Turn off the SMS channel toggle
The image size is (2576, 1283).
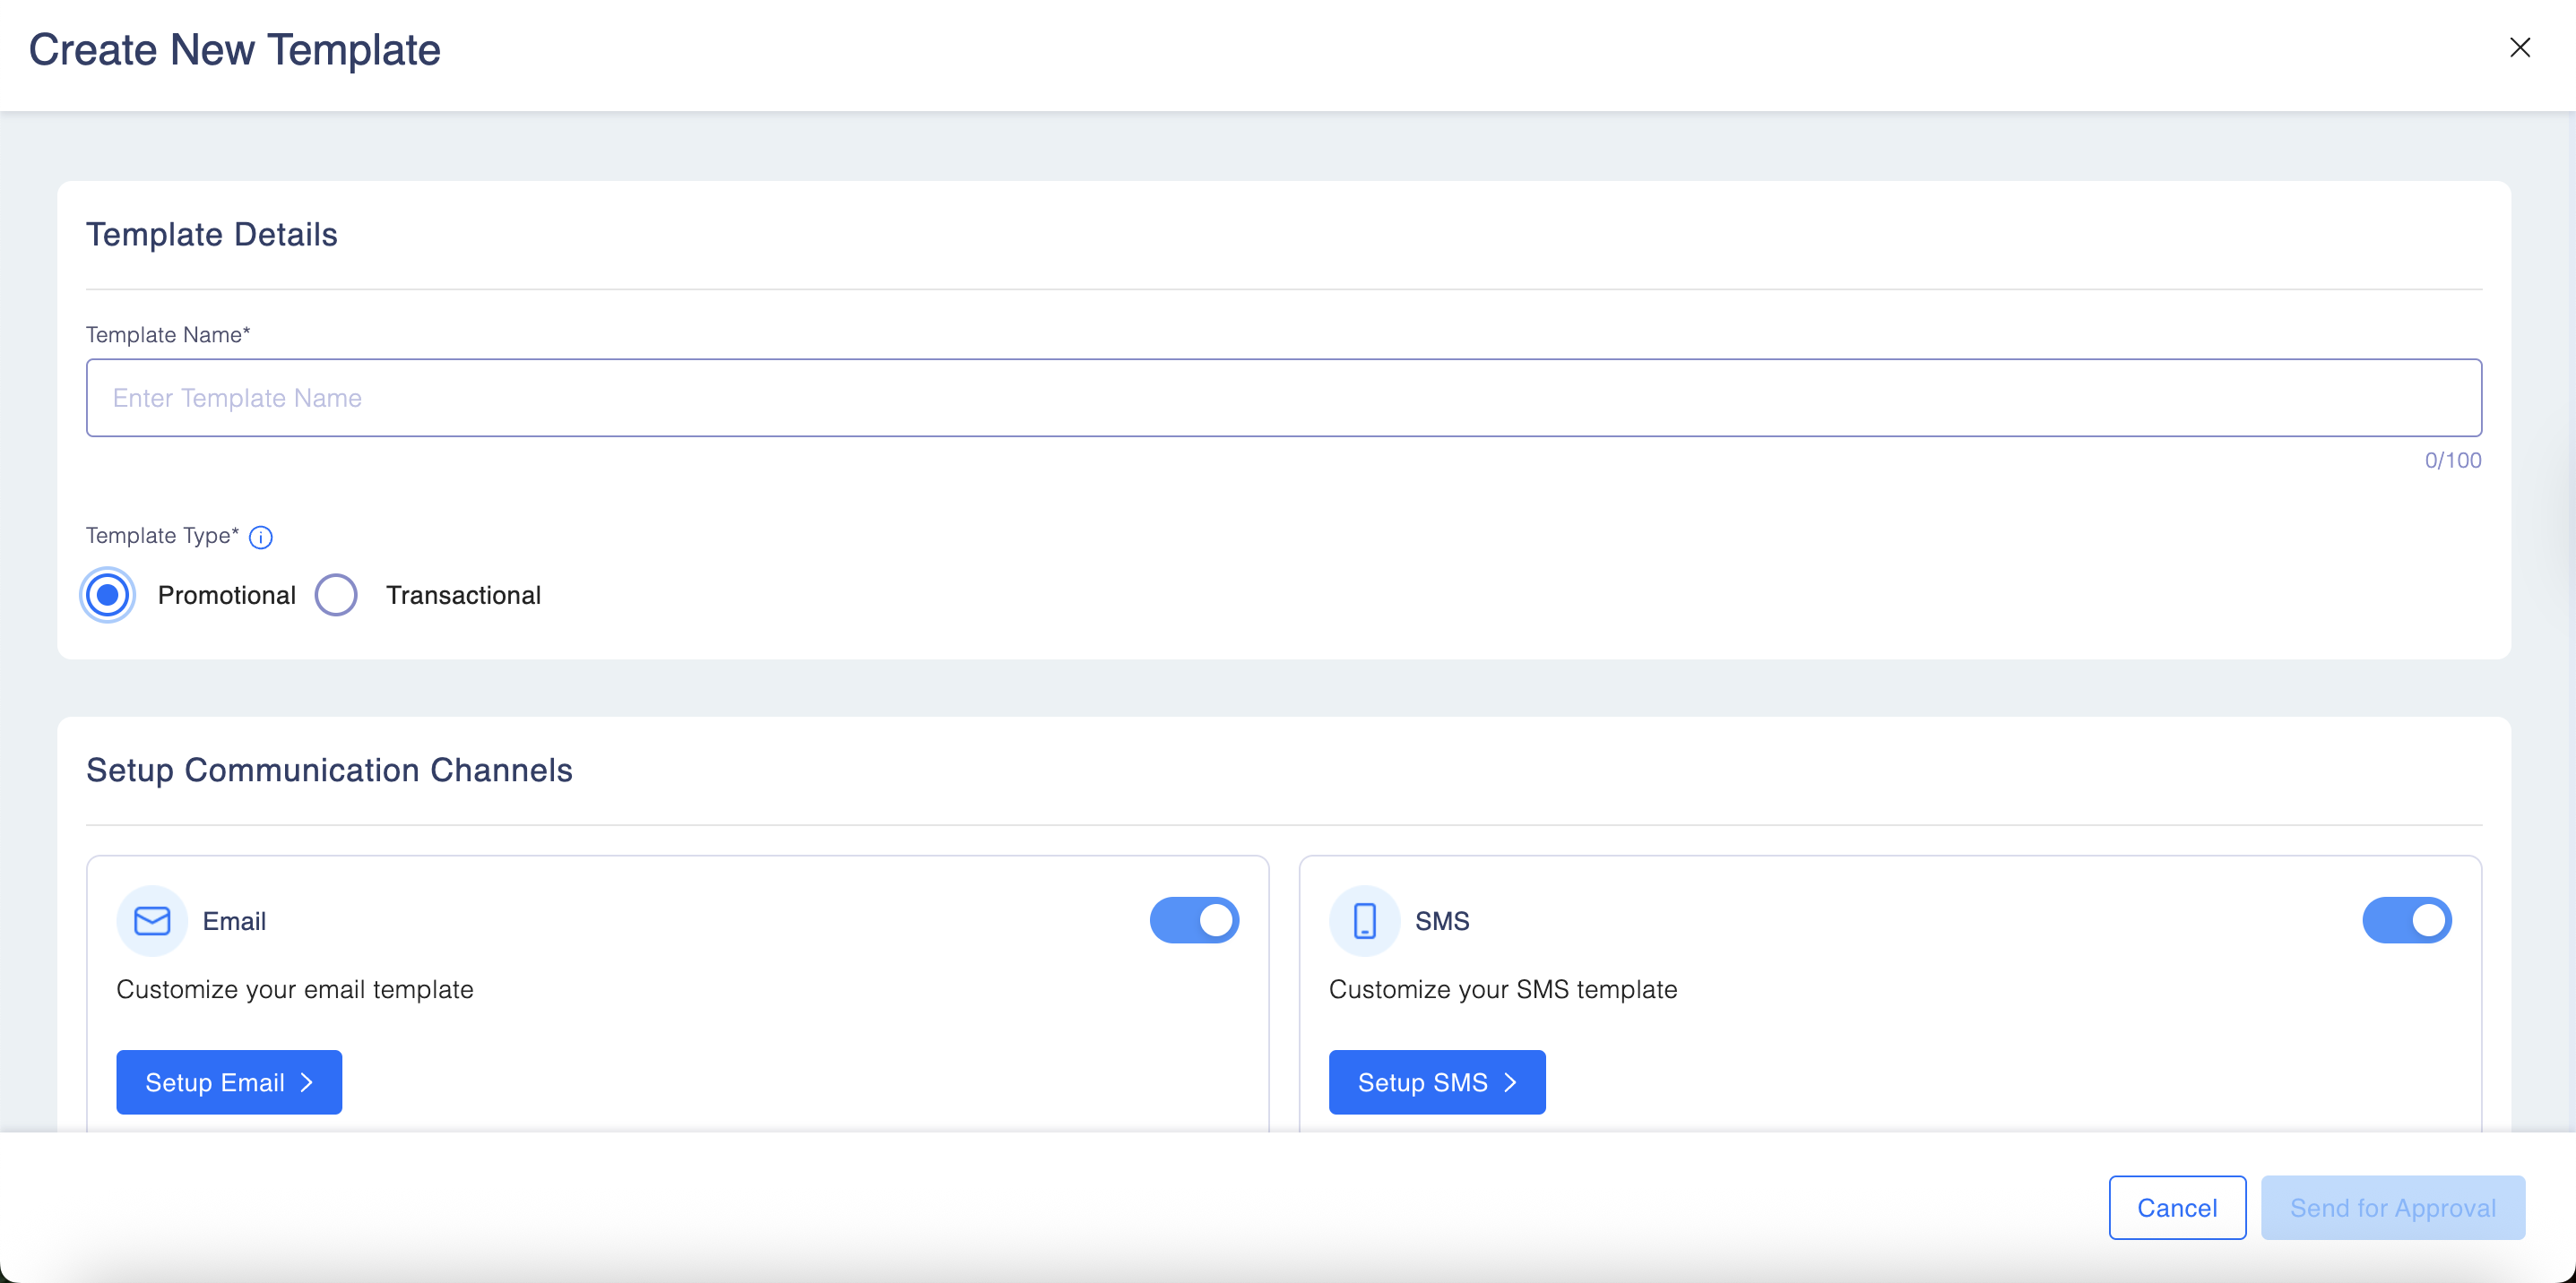(x=2406, y=920)
